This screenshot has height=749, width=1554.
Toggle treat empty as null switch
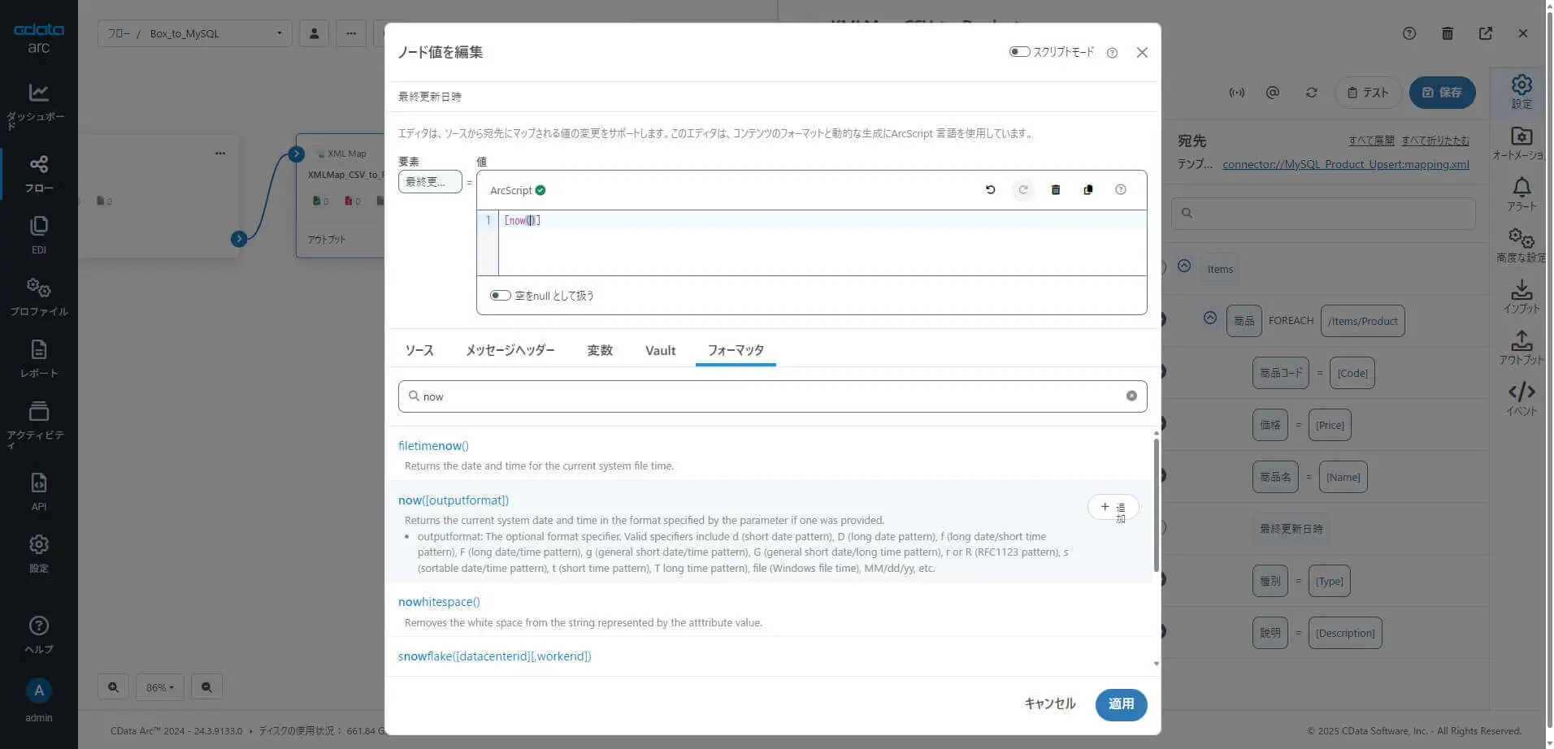pos(500,296)
